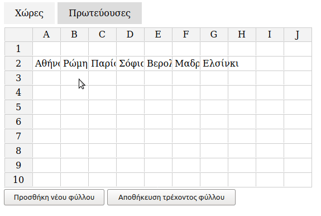Select the cell containing Αθήνα
Viewport: 321px width, 216px height.
pos(47,63)
